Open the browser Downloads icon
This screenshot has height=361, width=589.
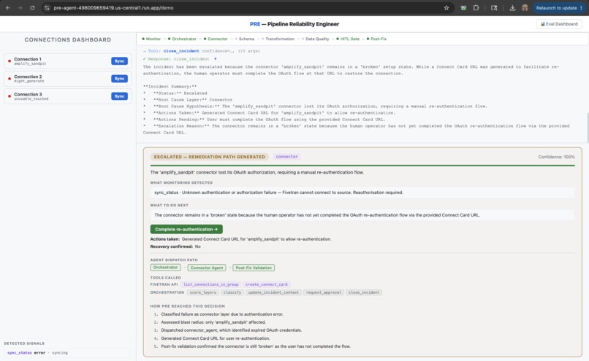(512, 8)
